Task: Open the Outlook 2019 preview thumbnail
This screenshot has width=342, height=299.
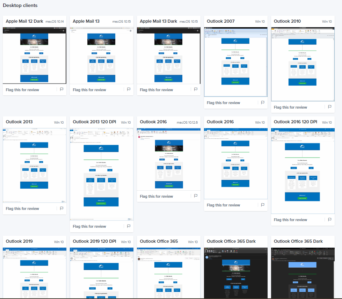Action: (34, 276)
